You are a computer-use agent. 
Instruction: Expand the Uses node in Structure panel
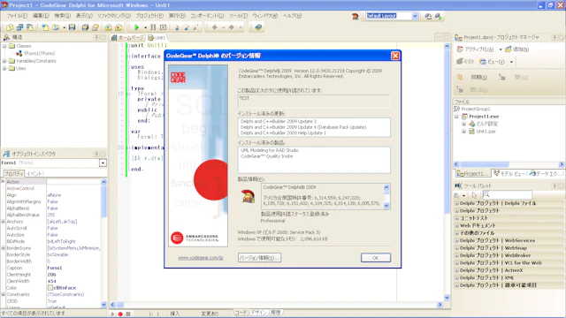pos(4,69)
